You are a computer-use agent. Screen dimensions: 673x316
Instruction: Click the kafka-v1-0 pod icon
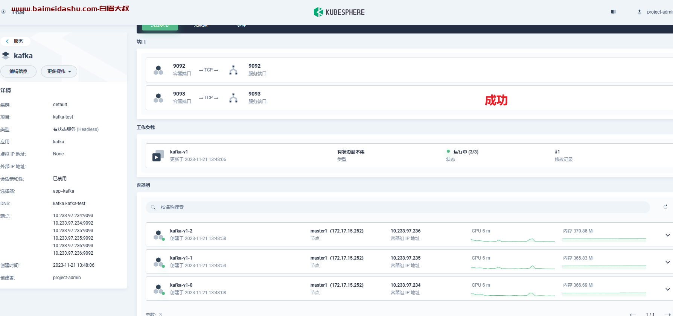(x=159, y=289)
